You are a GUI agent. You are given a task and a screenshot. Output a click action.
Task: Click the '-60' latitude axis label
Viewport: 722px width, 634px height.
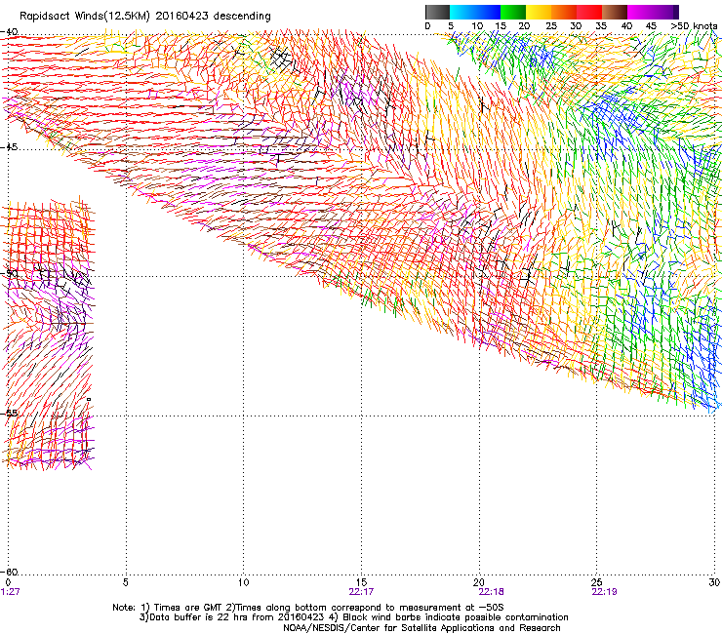[9, 572]
